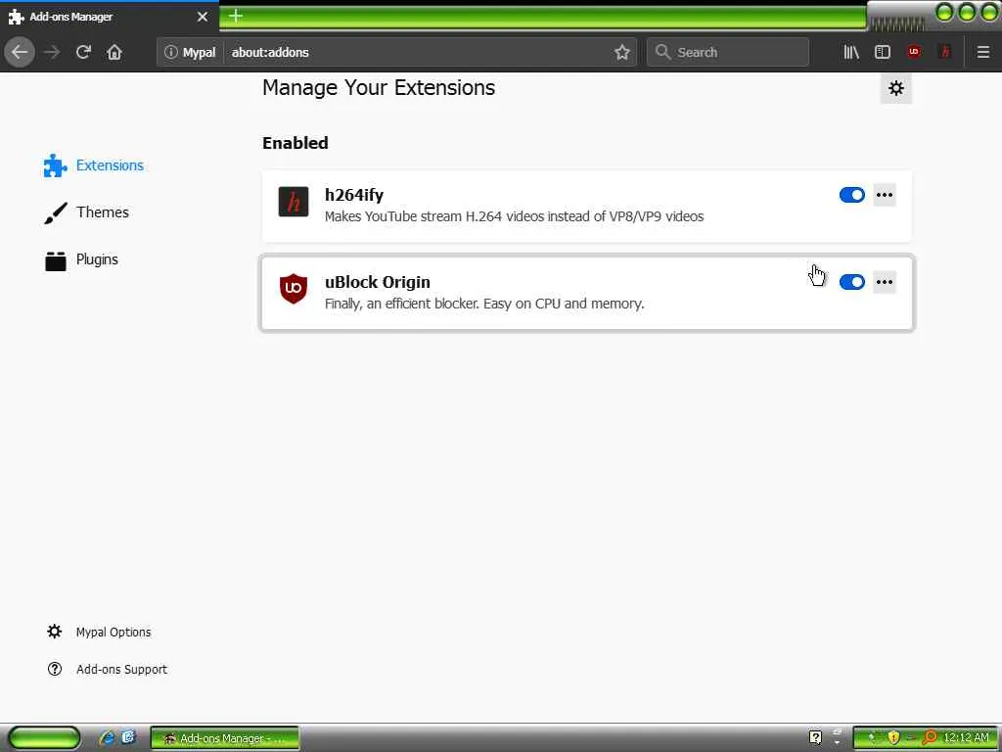Bookmark this page with the star

coord(621,52)
